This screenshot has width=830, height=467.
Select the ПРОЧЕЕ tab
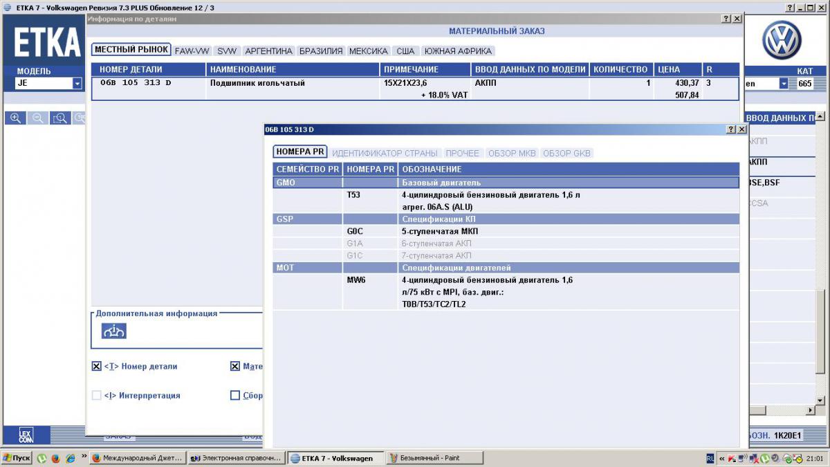tap(463, 154)
